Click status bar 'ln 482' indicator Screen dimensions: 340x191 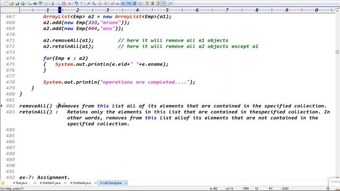tap(214, 189)
